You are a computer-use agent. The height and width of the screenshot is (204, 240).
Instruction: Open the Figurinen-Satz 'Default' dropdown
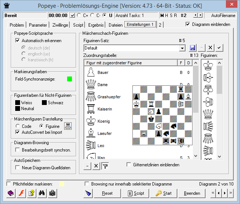[182, 48]
